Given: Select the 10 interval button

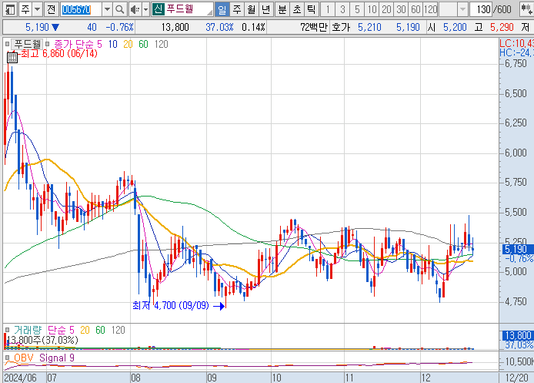Looking at the screenshot, I should tap(372, 9).
